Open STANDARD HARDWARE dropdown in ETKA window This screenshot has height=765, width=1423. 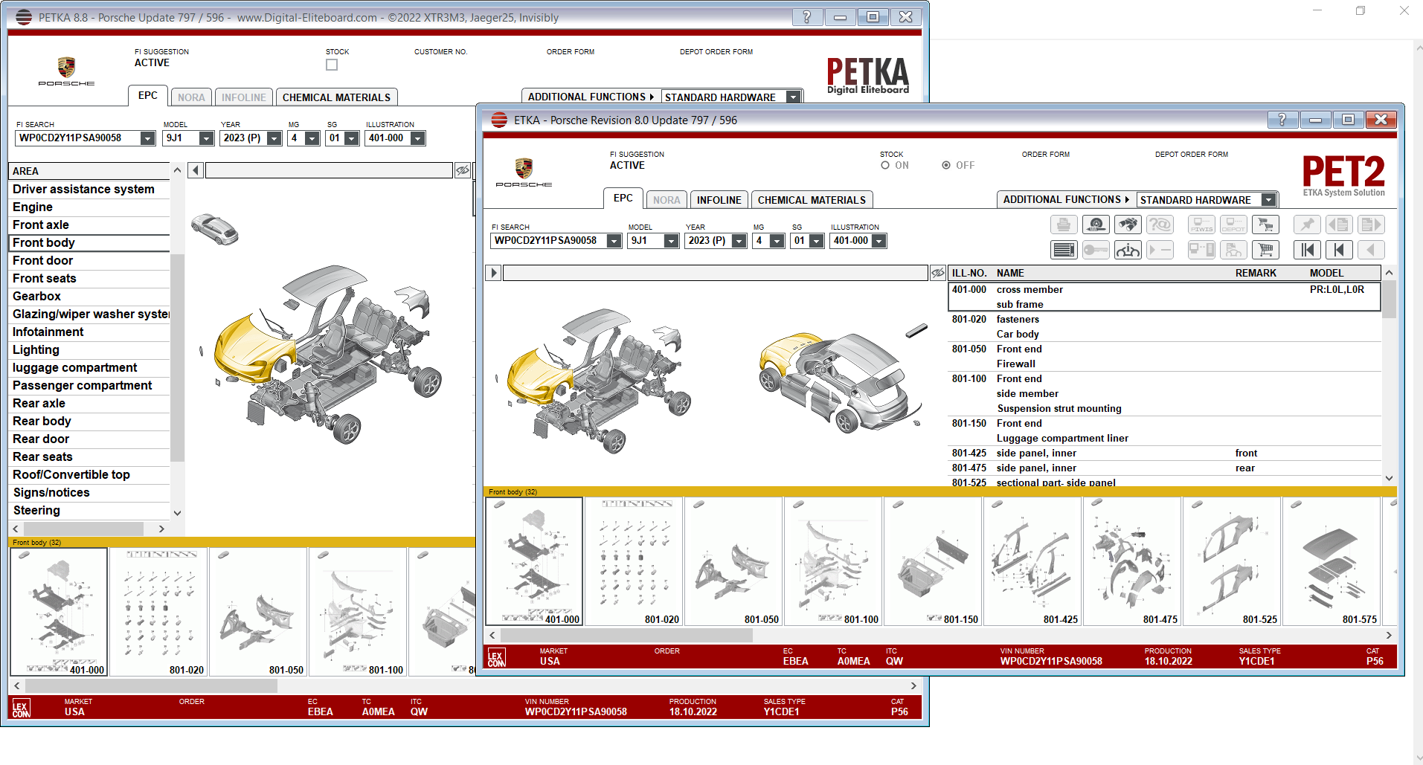(x=1268, y=200)
